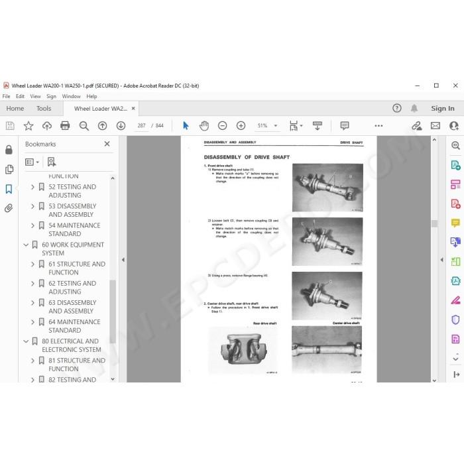Go to next page arrow
Image resolution: width=464 pixels, height=464 pixels.
121,126
